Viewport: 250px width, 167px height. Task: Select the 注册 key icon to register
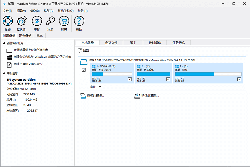pos(50,21)
